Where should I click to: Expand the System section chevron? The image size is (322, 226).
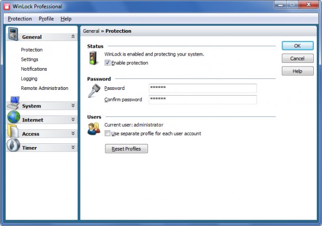tap(73, 105)
